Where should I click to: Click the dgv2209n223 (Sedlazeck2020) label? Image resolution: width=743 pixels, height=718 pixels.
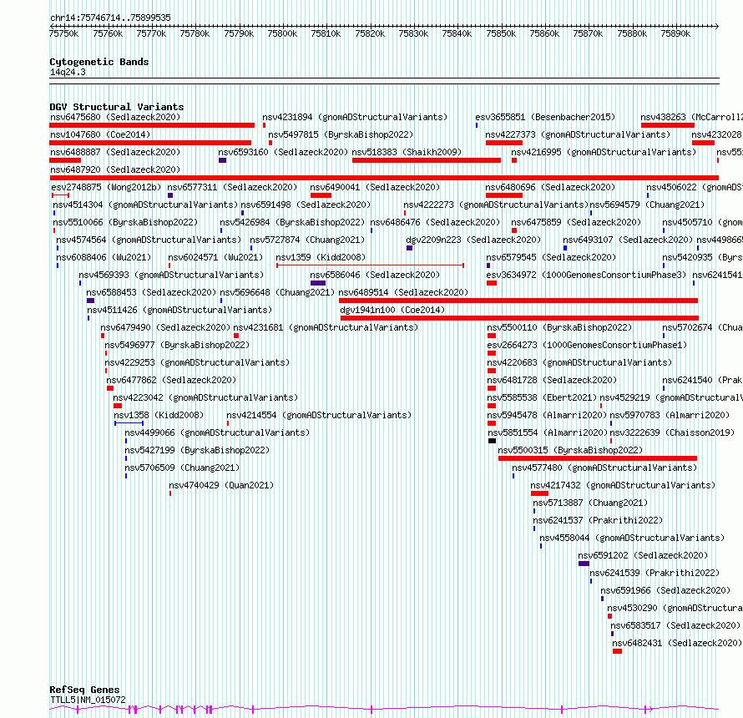pos(473,240)
